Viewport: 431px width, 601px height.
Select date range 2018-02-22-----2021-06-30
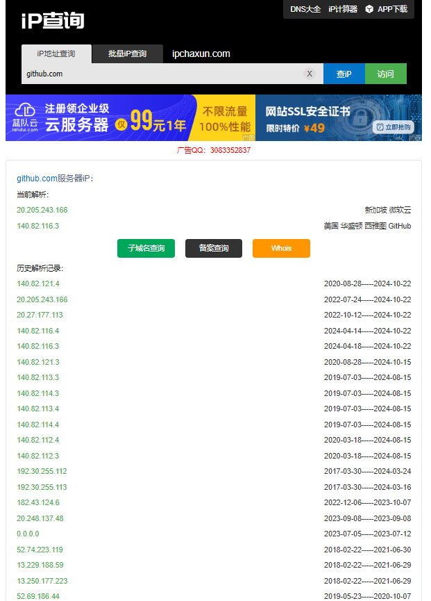tap(367, 550)
